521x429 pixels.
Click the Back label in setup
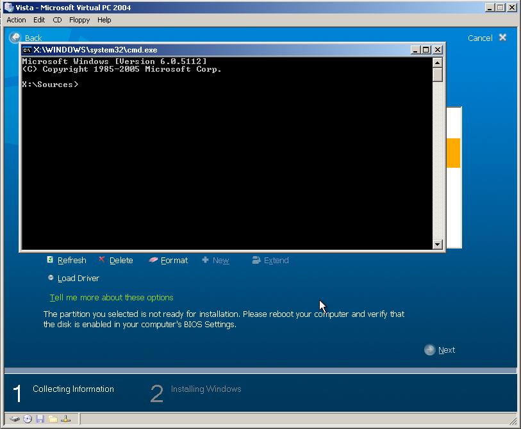(x=33, y=38)
